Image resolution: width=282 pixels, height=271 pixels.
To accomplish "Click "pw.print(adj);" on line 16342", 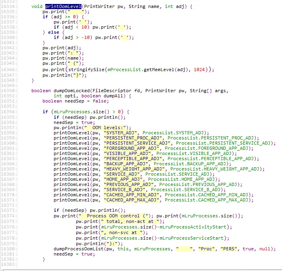I will [62, 48].
